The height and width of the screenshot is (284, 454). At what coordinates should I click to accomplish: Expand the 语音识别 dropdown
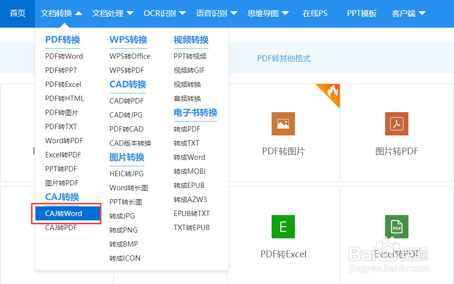pos(217,13)
